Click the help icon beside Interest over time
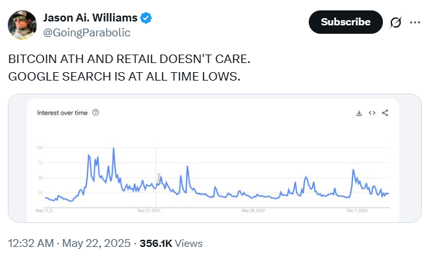The height and width of the screenshot is (256, 431). tap(96, 112)
